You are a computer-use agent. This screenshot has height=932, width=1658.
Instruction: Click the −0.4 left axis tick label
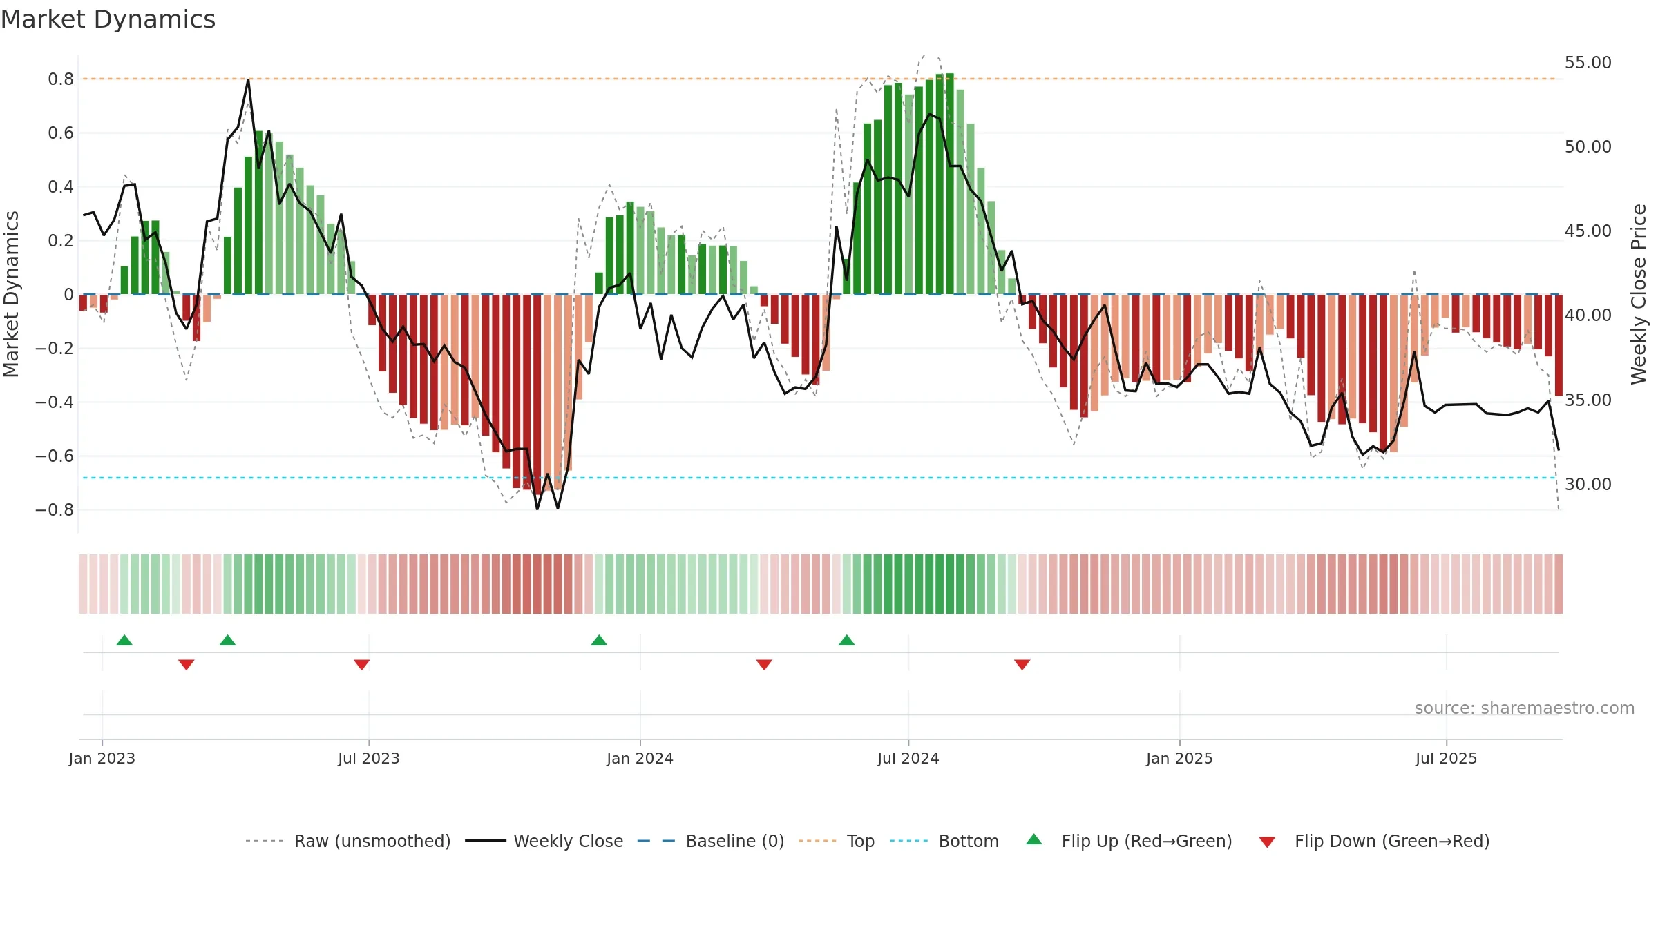pos(55,402)
